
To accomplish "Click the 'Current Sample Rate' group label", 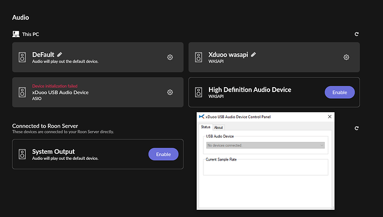I will coord(221,159).
